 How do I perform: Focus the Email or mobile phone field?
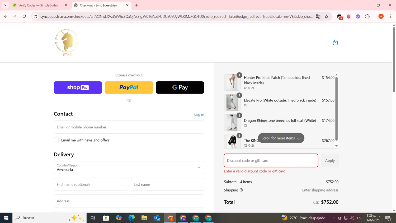pyautogui.click(x=129, y=127)
